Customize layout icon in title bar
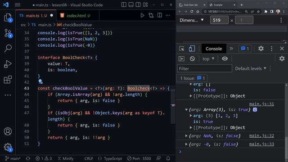 (145, 4)
